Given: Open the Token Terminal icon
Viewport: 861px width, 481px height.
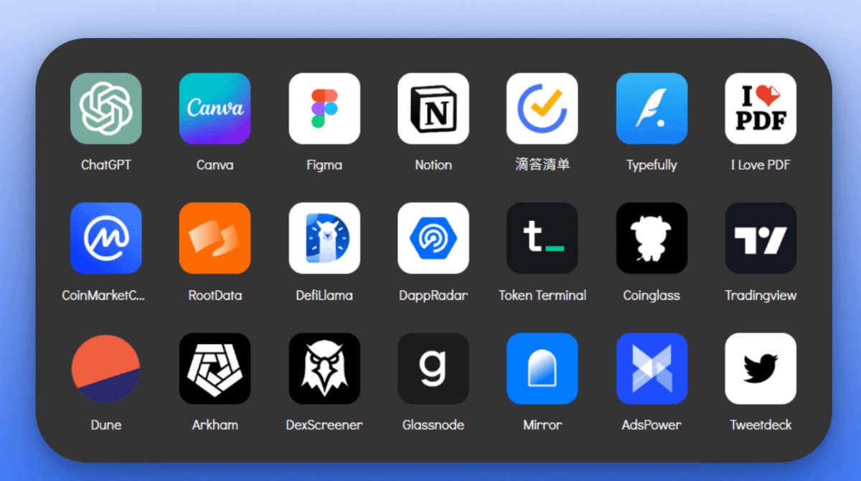Looking at the screenshot, I should click(x=542, y=238).
